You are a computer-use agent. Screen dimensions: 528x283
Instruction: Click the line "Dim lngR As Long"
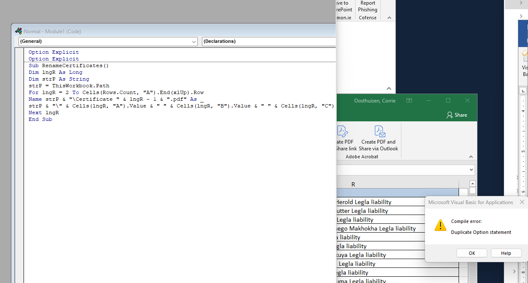[x=56, y=72]
